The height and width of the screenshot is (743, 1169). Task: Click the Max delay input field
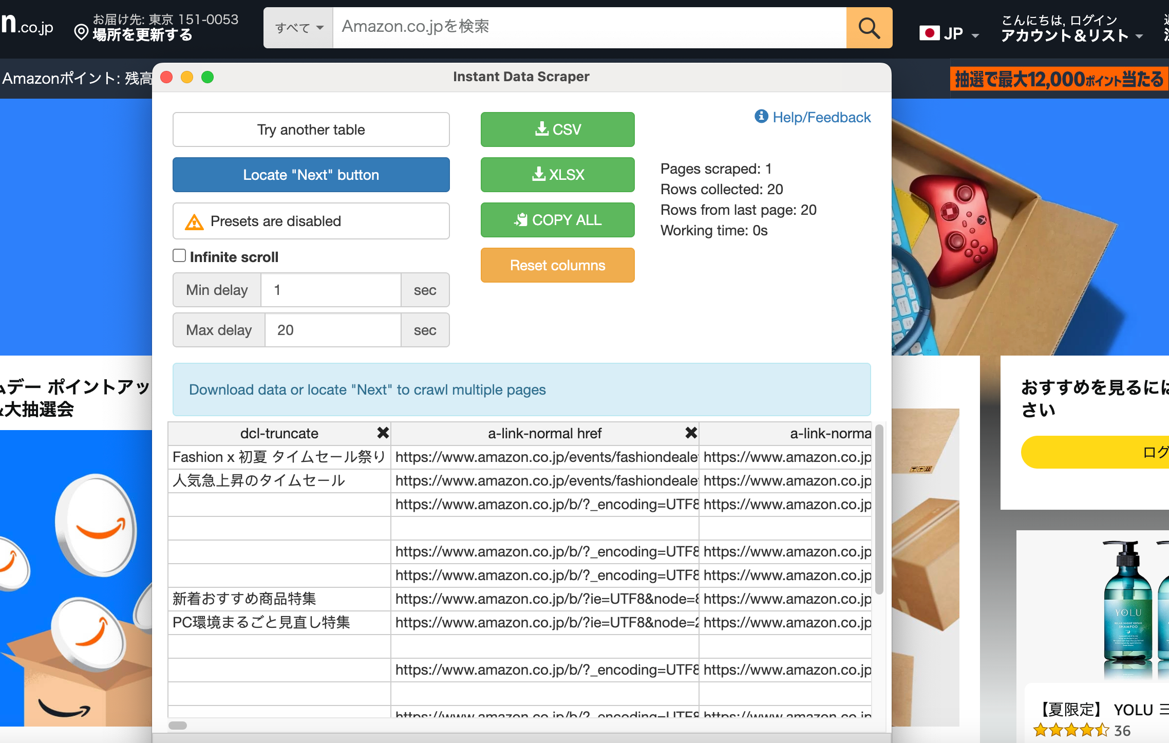pyautogui.click(x=333, y=330)
